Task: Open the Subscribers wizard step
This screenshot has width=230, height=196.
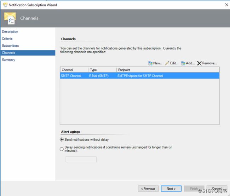Action: [10, 46]
